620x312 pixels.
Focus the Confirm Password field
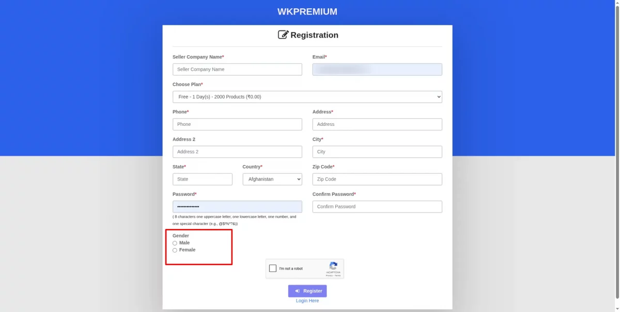pos(377,206)
